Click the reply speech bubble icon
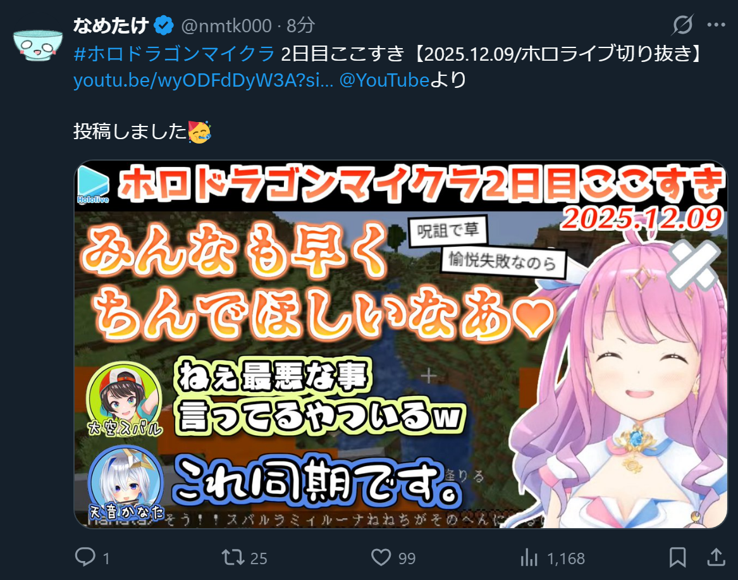The width and height of the screenshot is (738, 580). click(x=85, y=558)
